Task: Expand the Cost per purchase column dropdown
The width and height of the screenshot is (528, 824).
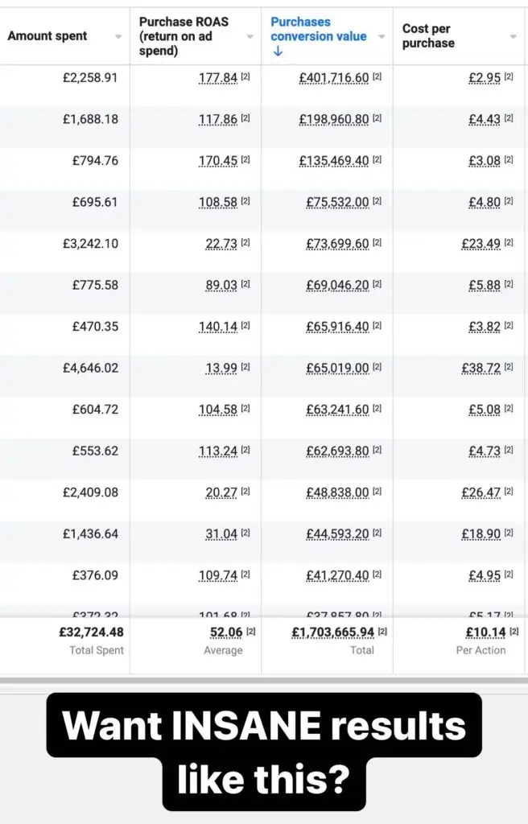Action: pos(513,36)
